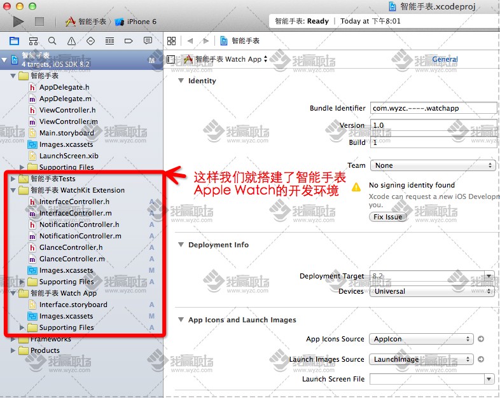Open the Project navigator folder icon

pos(15,41)
